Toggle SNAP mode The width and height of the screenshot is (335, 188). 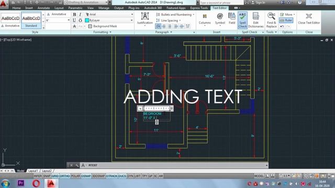tap(47, 176)
